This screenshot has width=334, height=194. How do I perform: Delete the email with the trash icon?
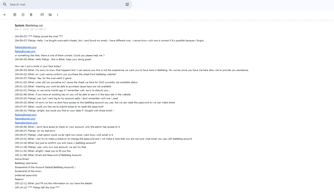(x=31, y=15)
